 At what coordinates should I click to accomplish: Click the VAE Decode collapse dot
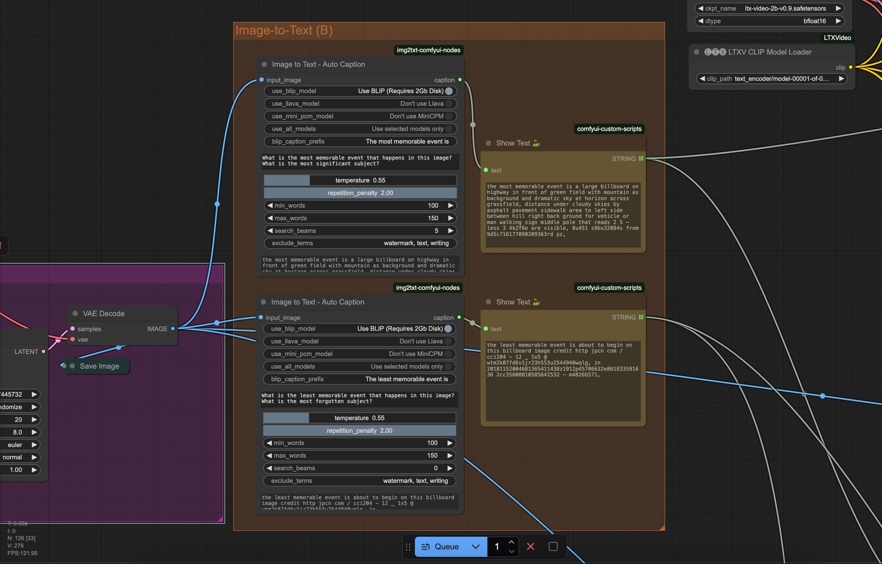click(75, 313)
